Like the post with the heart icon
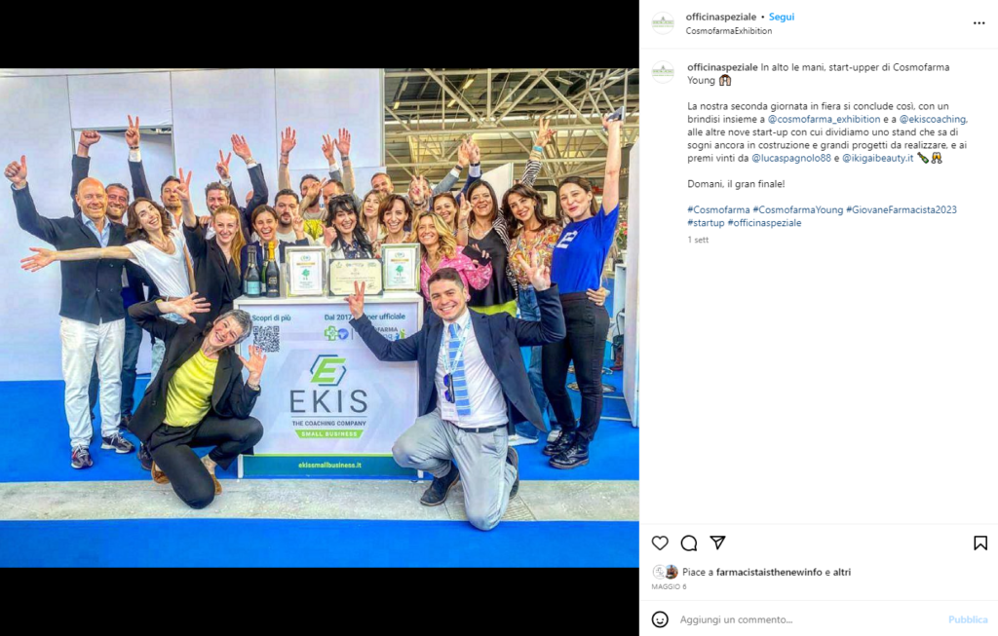998x636 pixels. (x=660, y=542)
